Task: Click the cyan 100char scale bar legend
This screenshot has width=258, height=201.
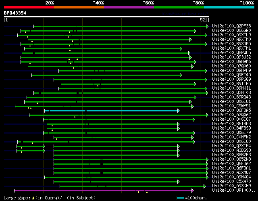Action: click(x=180, y=198)
